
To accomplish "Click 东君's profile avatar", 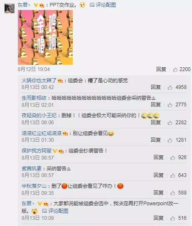I will 10,8.
